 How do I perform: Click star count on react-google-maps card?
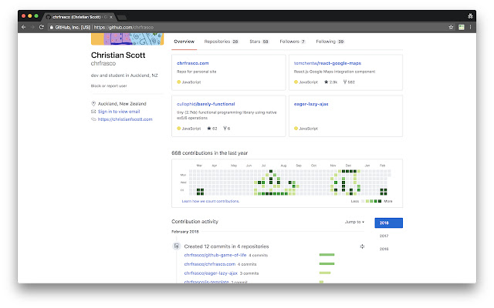331,82
